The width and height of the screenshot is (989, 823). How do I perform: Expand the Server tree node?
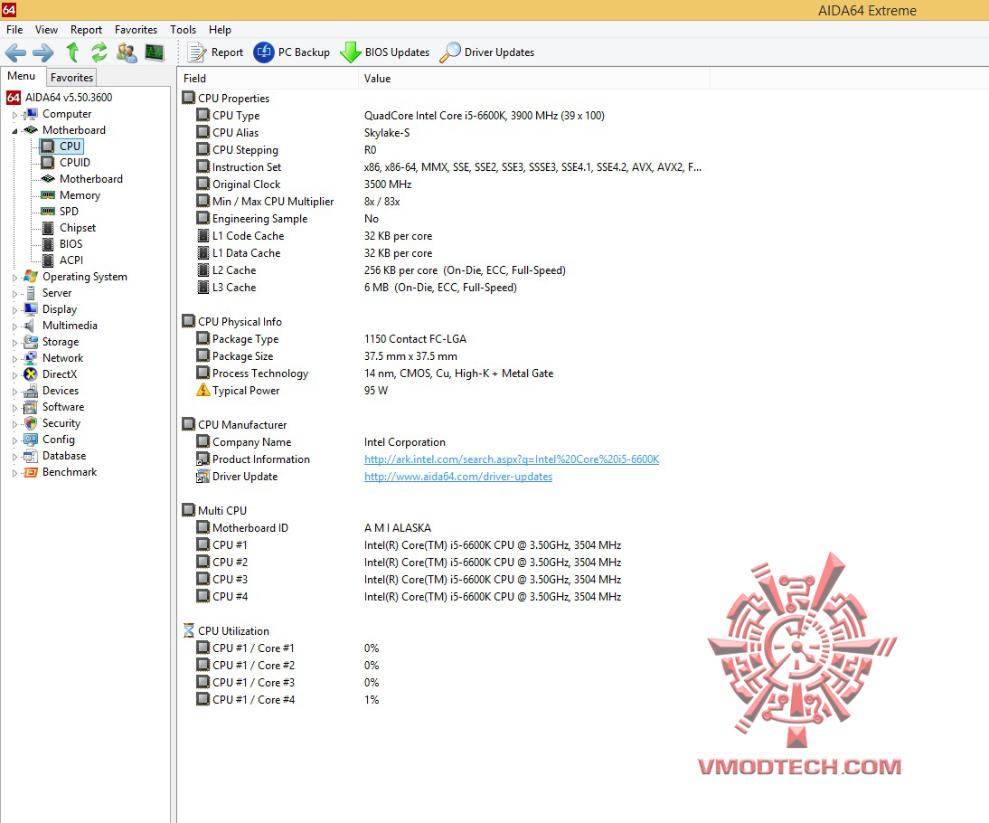click(14, 294)
